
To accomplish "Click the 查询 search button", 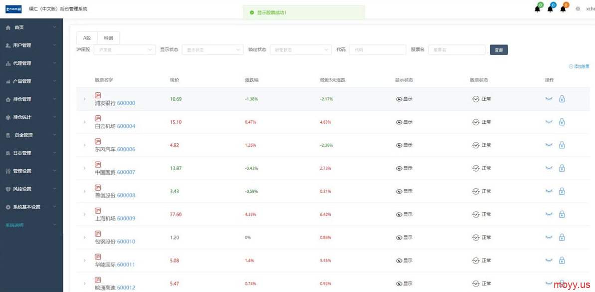I will pyautogui.click(x=499, y=50).
